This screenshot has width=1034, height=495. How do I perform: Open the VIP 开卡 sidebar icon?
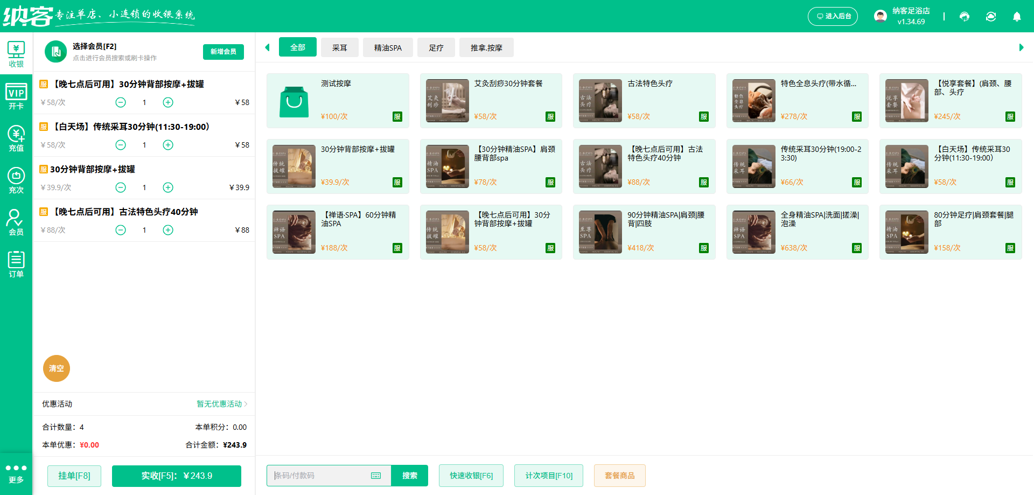click(16, 96)
